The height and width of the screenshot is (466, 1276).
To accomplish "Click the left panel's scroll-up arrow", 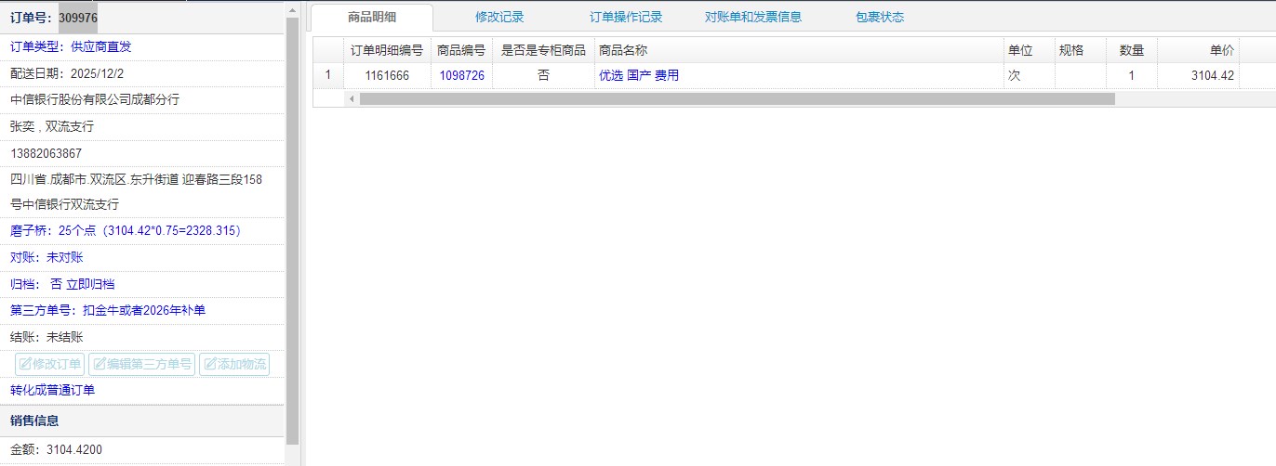I will [x=293, y=9].
